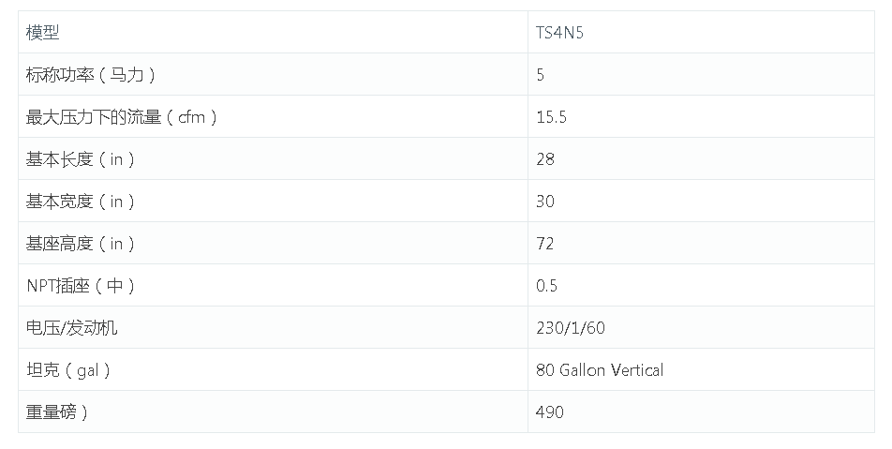Select the horsepower value 5
This screenshot has height=449, width=892.
tap(540, 75)
